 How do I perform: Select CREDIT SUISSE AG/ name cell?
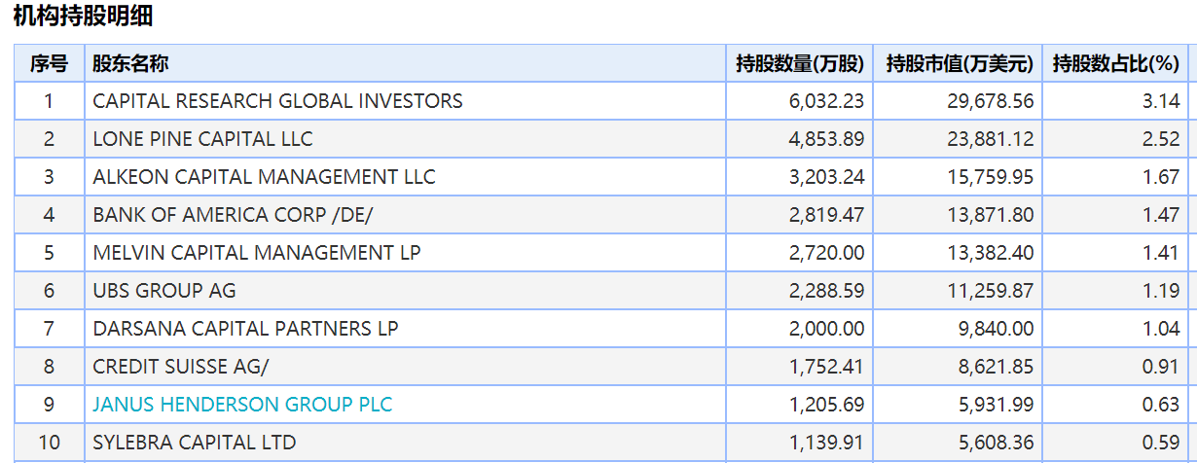point(405,367)
